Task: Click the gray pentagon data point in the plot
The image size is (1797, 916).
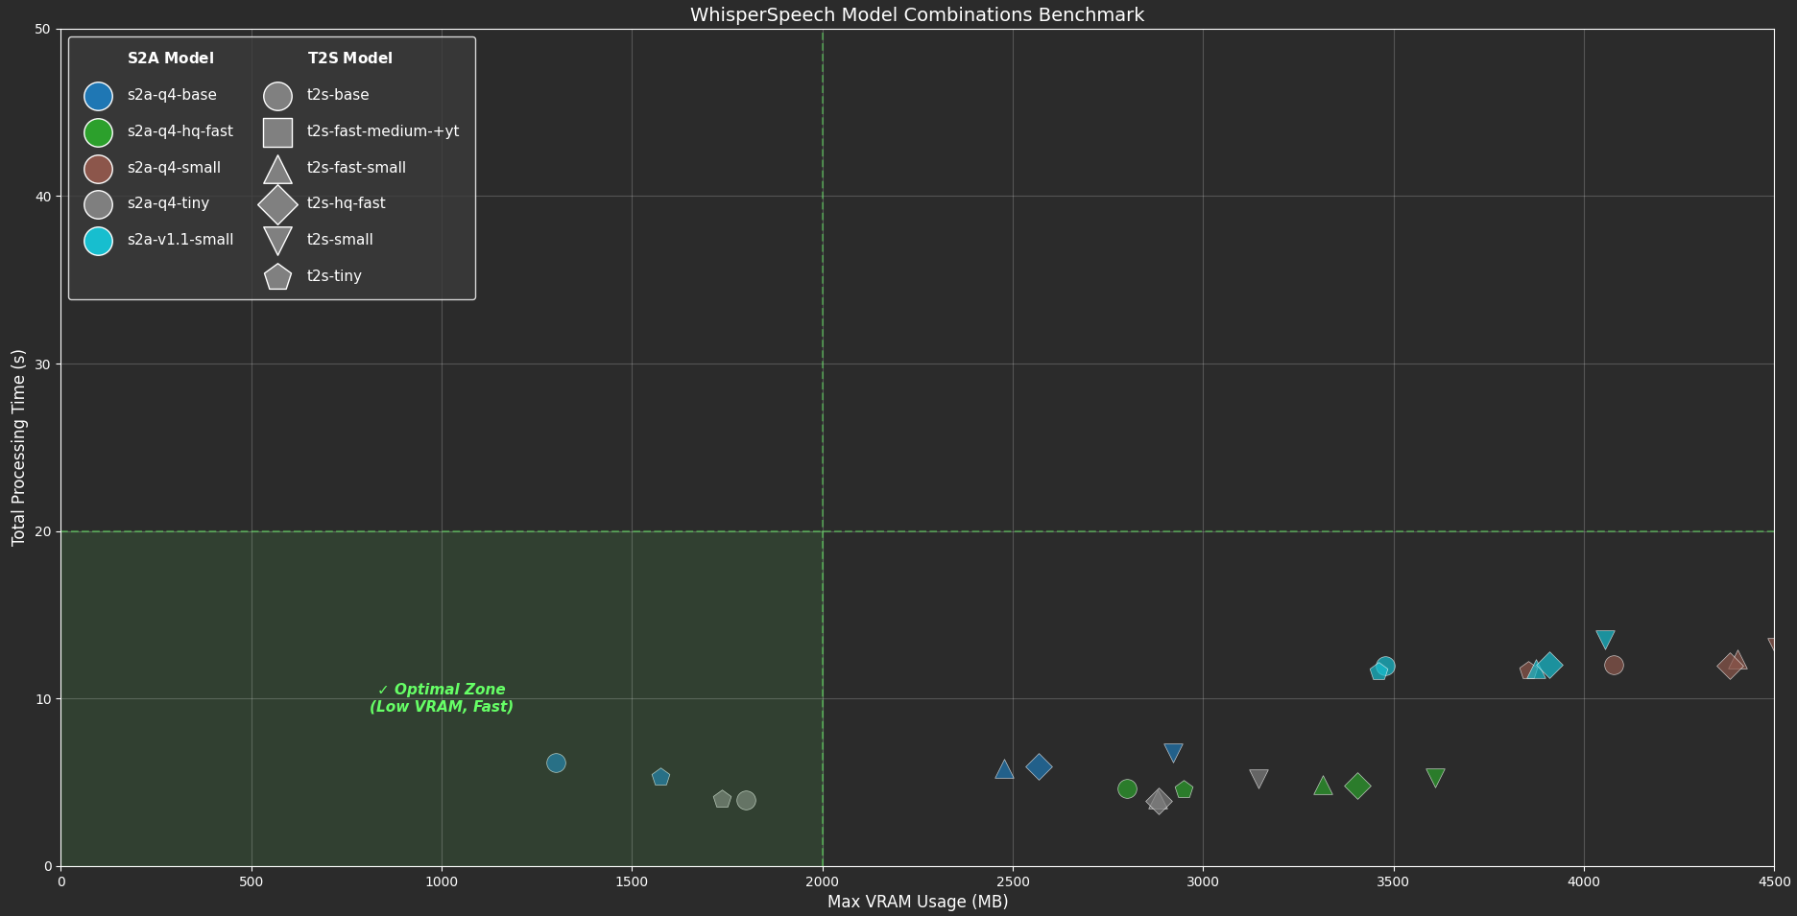Action: [x=722, y=799]
